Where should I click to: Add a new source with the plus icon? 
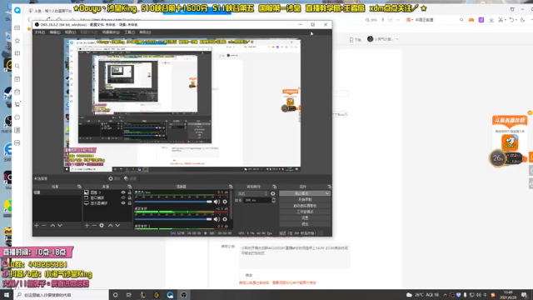87,226
